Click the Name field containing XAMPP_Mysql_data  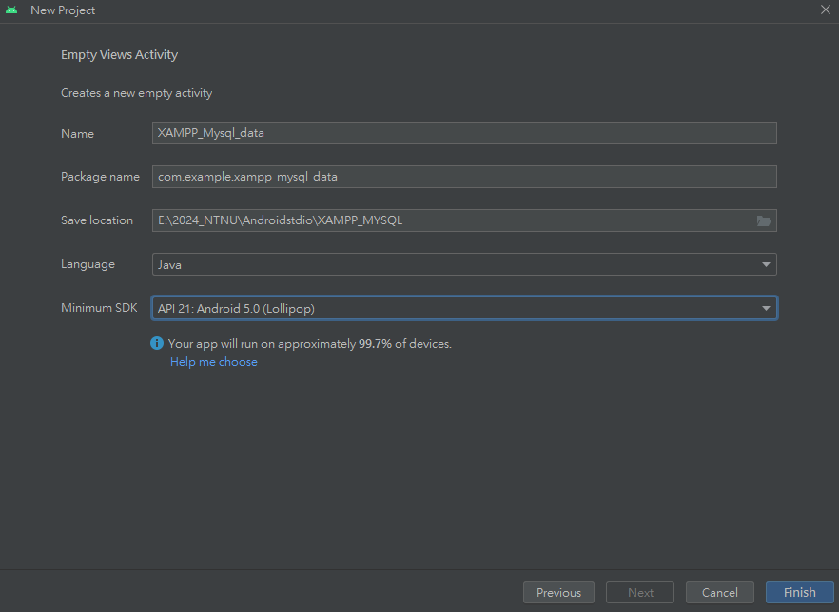pos(464,133)
